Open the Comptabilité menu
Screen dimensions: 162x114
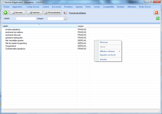[x=108, y=6]
